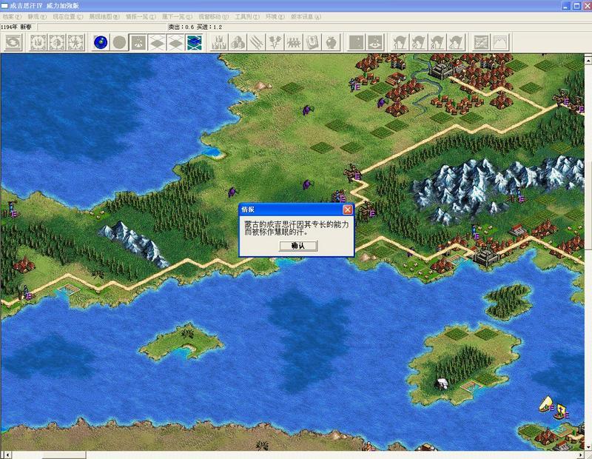The height and width of the screenshot is (459, 592).
Task: Select the cat icon numbered 3
Action: [x=437, y=42]
